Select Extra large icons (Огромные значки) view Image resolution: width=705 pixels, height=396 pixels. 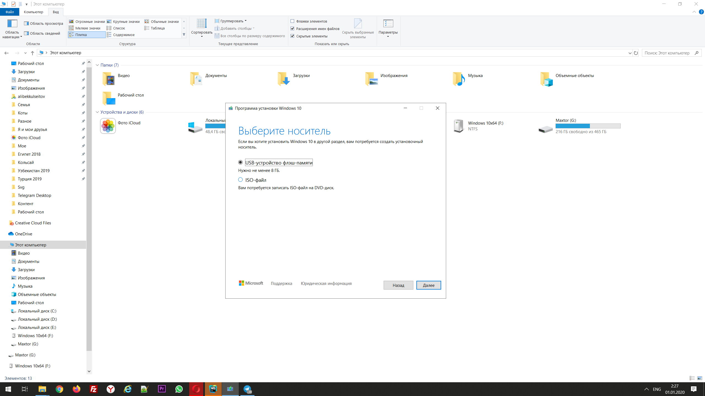(x=87, y=21)
